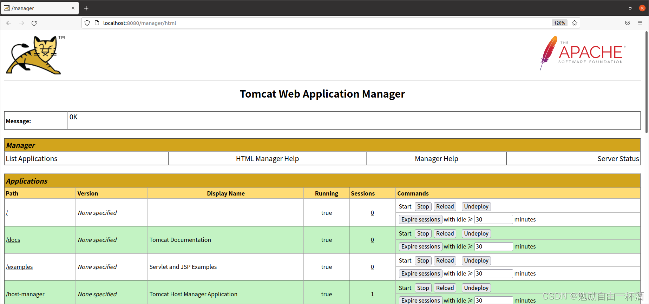Open the root / application path link
Image resolution: width=649 pixels, height=304 pixels.
pyautogui.click(x=7, y=213)
